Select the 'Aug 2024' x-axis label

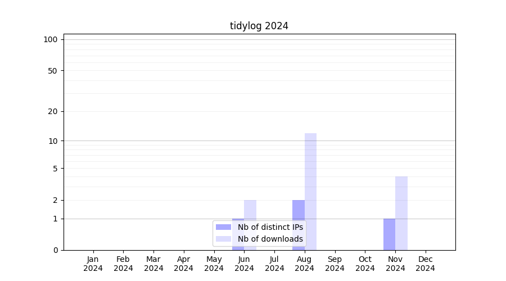[304, 264]
